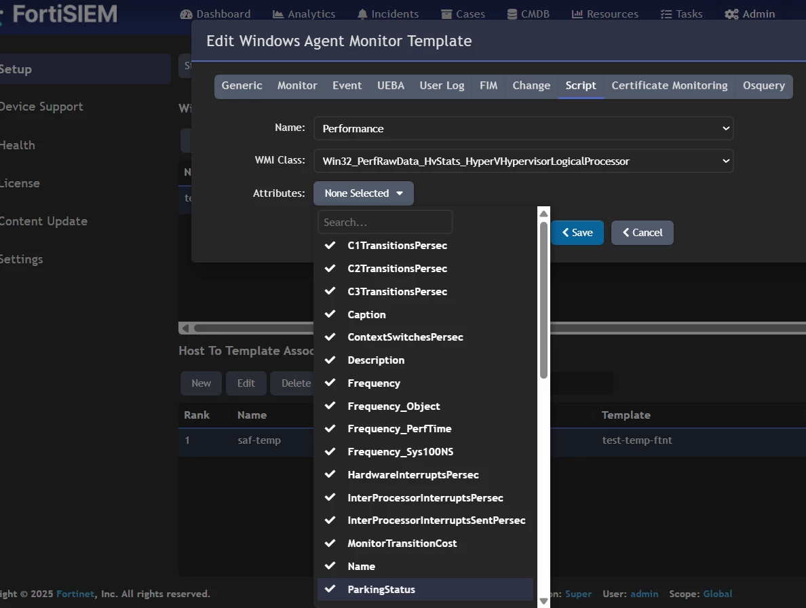806x608 pixels.
Task: Select the saf-temp table row
Action: pyautogui.click(x=246, y=440)
